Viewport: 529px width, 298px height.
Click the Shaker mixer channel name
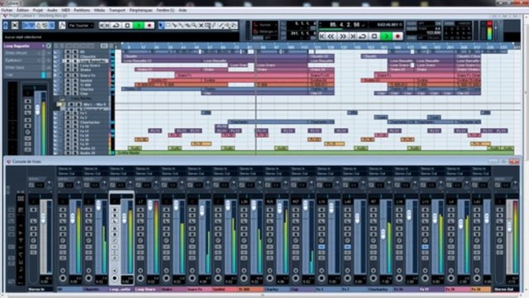coord(166,289)
